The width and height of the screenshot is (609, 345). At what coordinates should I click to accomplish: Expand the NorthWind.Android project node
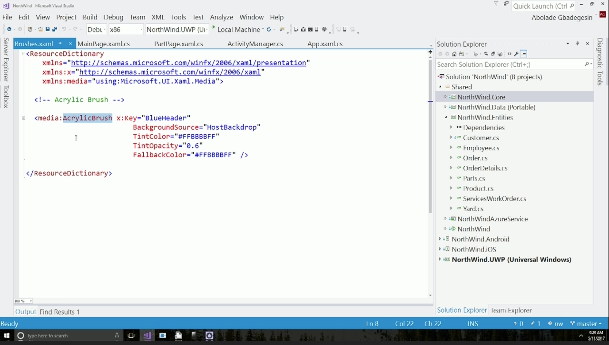click(440, 239)
